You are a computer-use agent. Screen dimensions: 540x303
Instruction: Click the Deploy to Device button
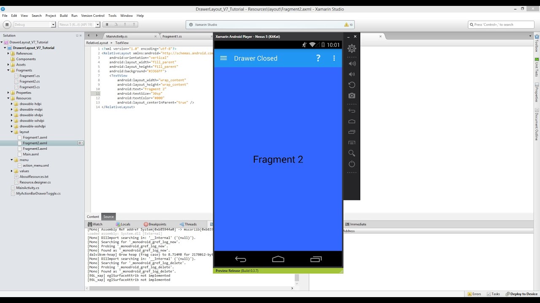(x=521, y=294)
